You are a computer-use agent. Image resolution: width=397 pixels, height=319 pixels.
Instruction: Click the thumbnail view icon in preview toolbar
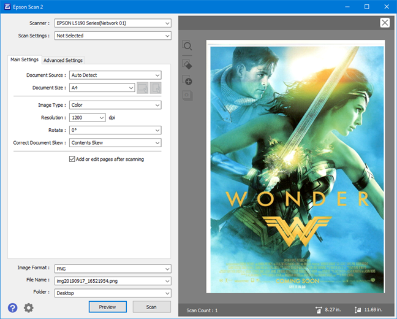pos(187,96)
